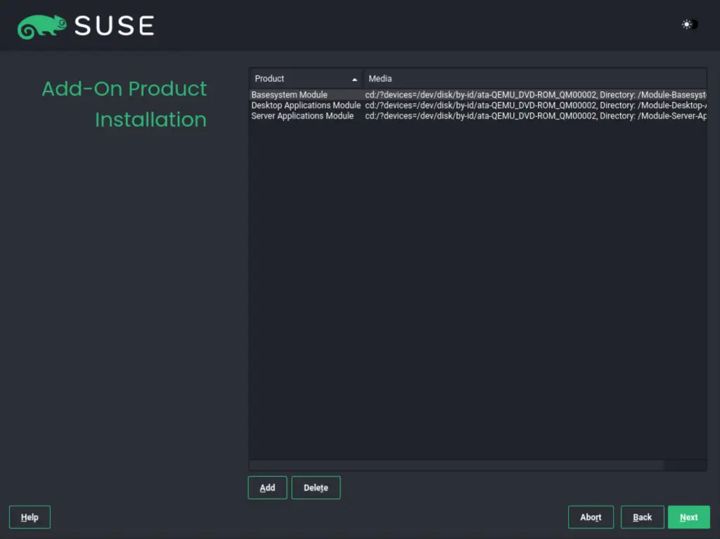Select the Desktop Applications Module row
Viewport: 720px width, 539px height.
(306, 105)
